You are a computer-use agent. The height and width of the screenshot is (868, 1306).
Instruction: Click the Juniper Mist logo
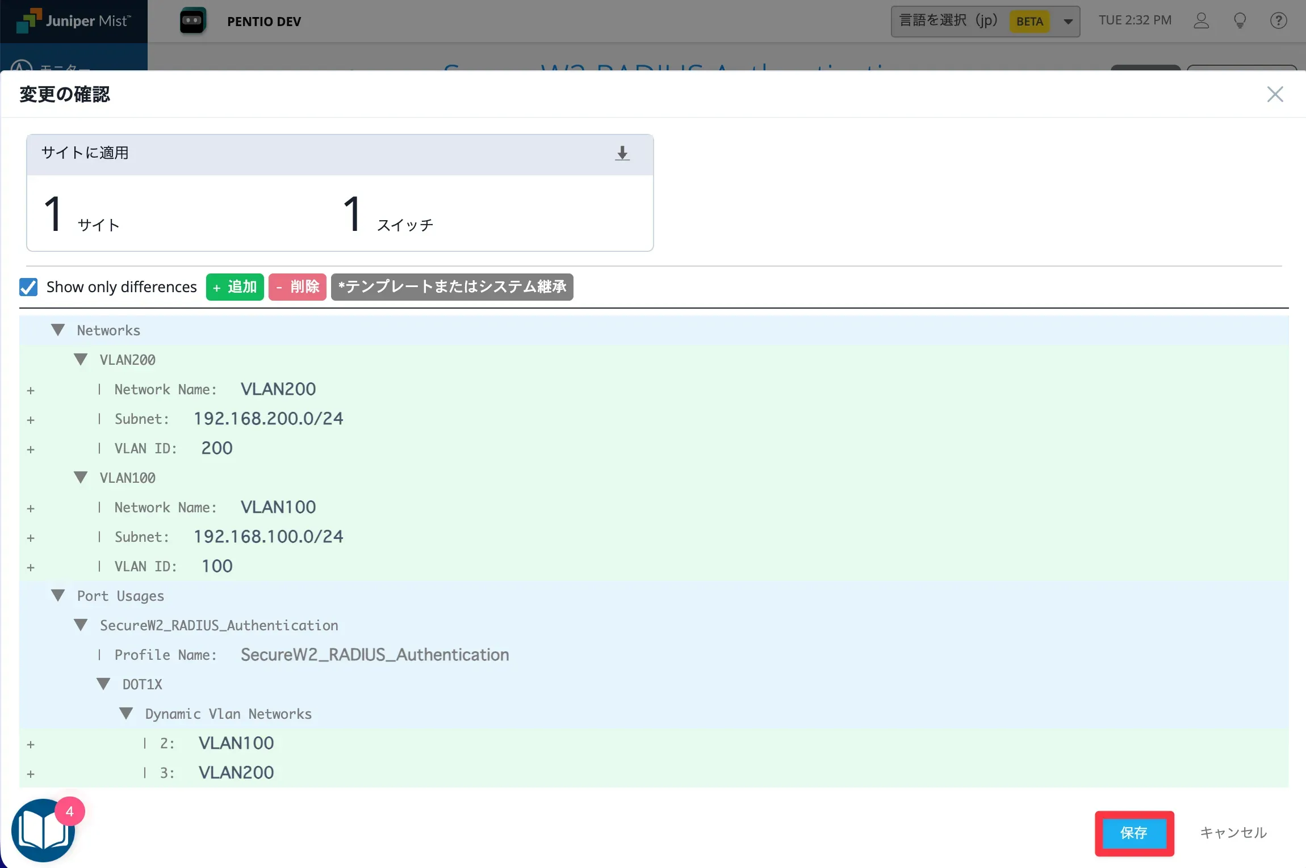(74, 21)
